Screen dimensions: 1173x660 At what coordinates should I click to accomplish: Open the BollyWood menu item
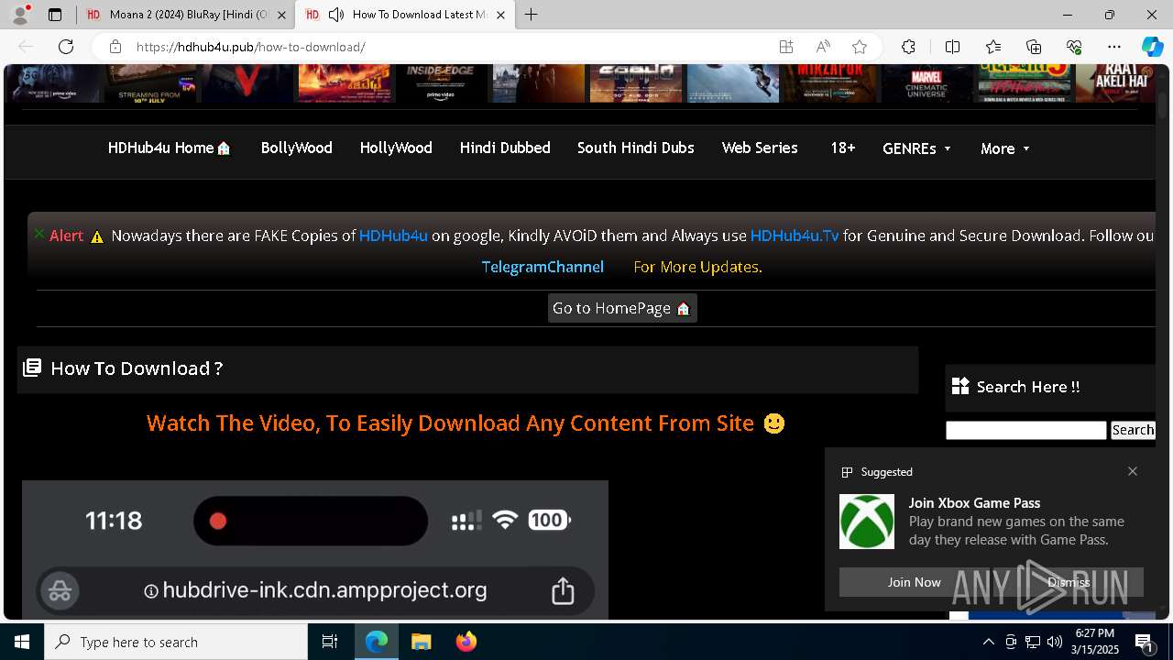click(296, 148)
